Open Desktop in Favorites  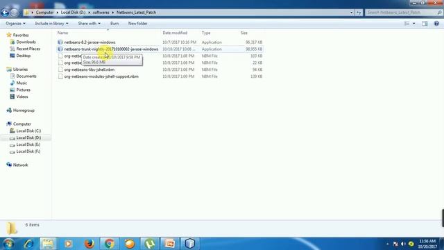(23, 56)
